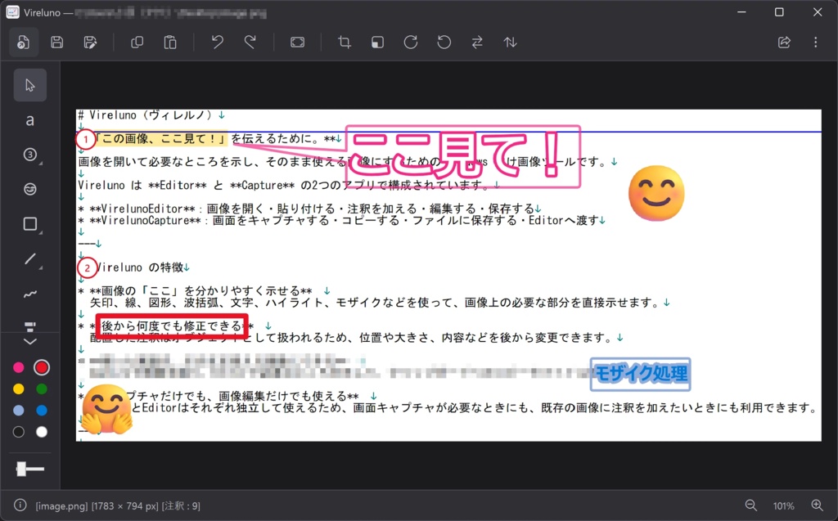Zoom out with the minus magnifier

click(751, 505)
